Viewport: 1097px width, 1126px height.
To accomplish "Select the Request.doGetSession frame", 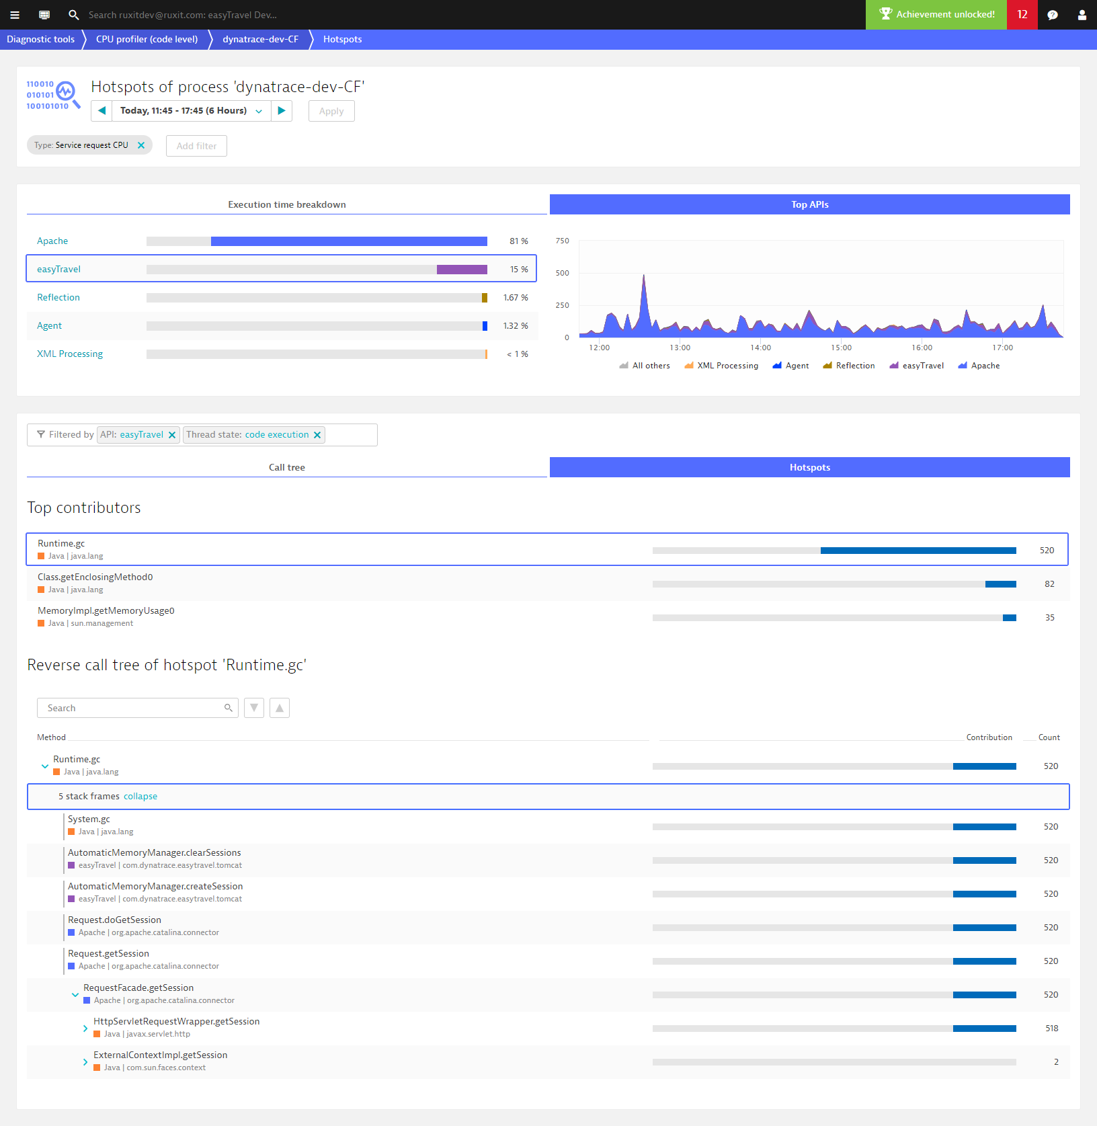I will click(547, 927).
